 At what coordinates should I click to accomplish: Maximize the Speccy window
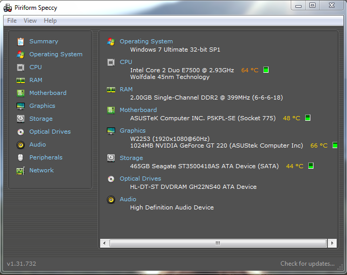pyautogui.click(x=312, y=5)
